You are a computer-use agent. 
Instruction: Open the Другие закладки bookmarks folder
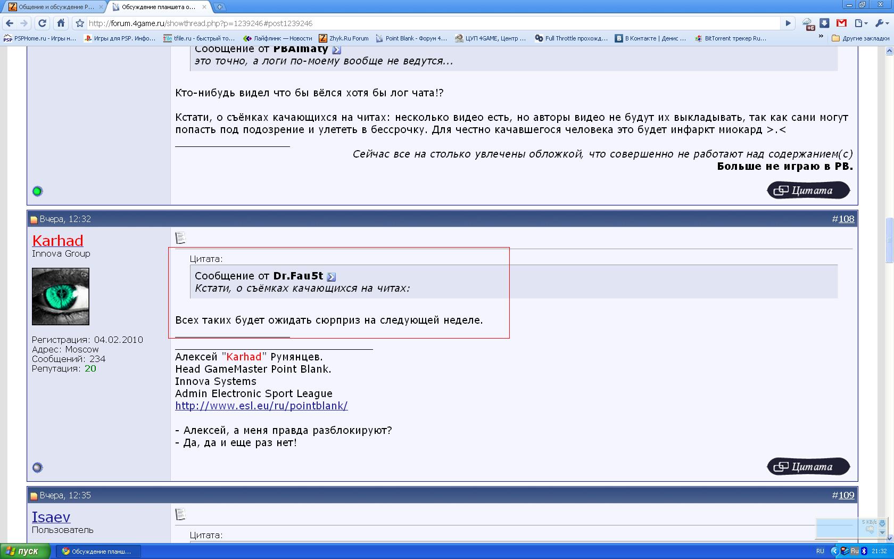[860, 38]
